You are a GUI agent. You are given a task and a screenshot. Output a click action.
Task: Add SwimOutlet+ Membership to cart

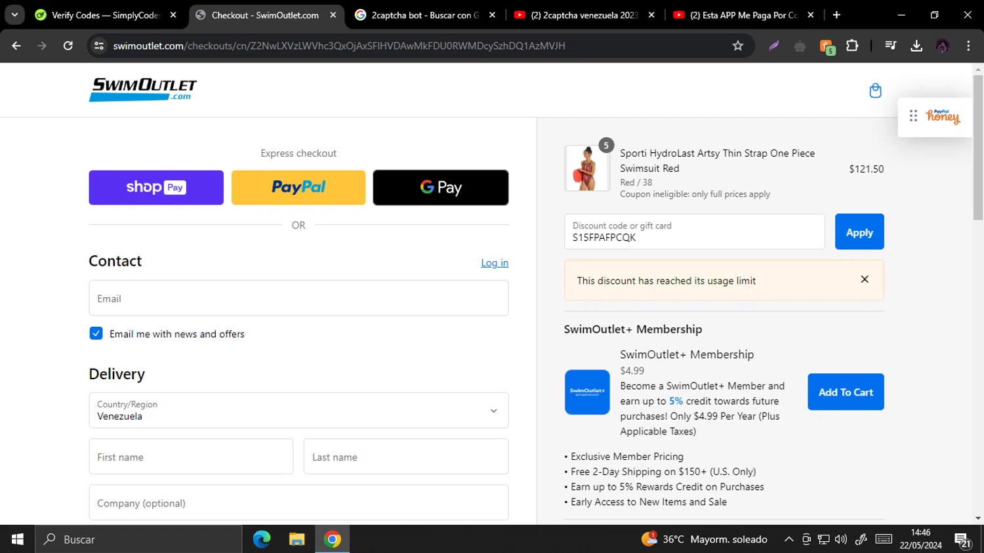pyautogui.click(x=846, y=392)
